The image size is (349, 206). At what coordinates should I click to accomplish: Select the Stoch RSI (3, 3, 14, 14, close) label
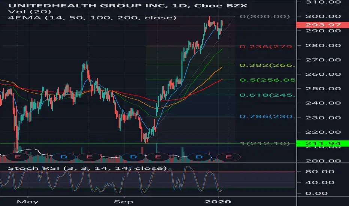[x=87, y=168]
